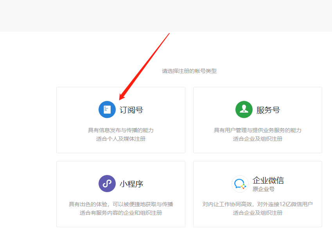Click the 请选择注册的帐号类型 heading
This screenshot has width=332, height=235.
[x=189, y=71]
